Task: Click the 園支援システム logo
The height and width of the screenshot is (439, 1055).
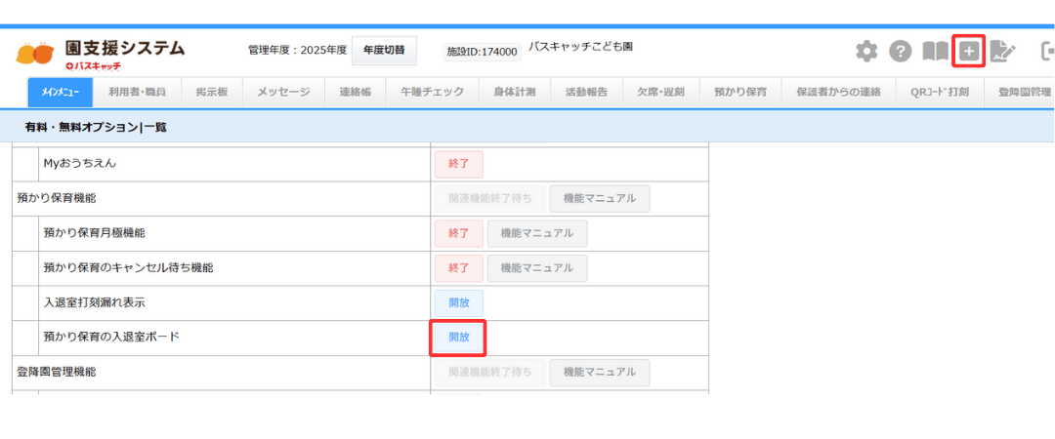Action: (101, 52)
